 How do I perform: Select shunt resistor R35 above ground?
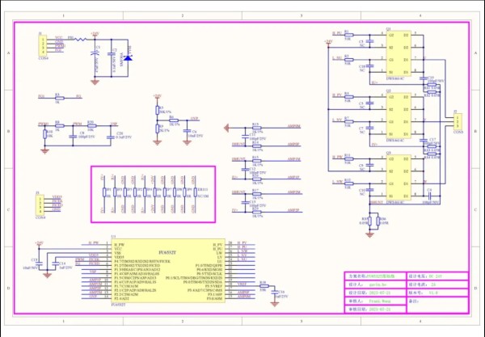pyautogui.click(x=369, y=221)
